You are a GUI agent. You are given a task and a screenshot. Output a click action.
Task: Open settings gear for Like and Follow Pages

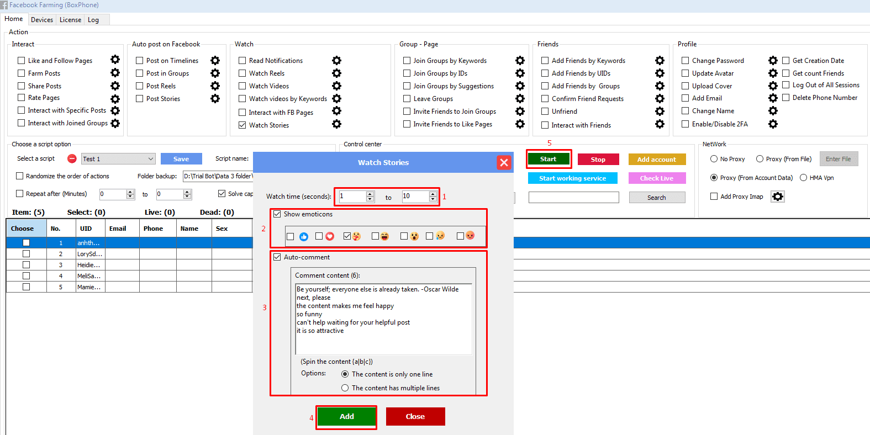(115, 60)
